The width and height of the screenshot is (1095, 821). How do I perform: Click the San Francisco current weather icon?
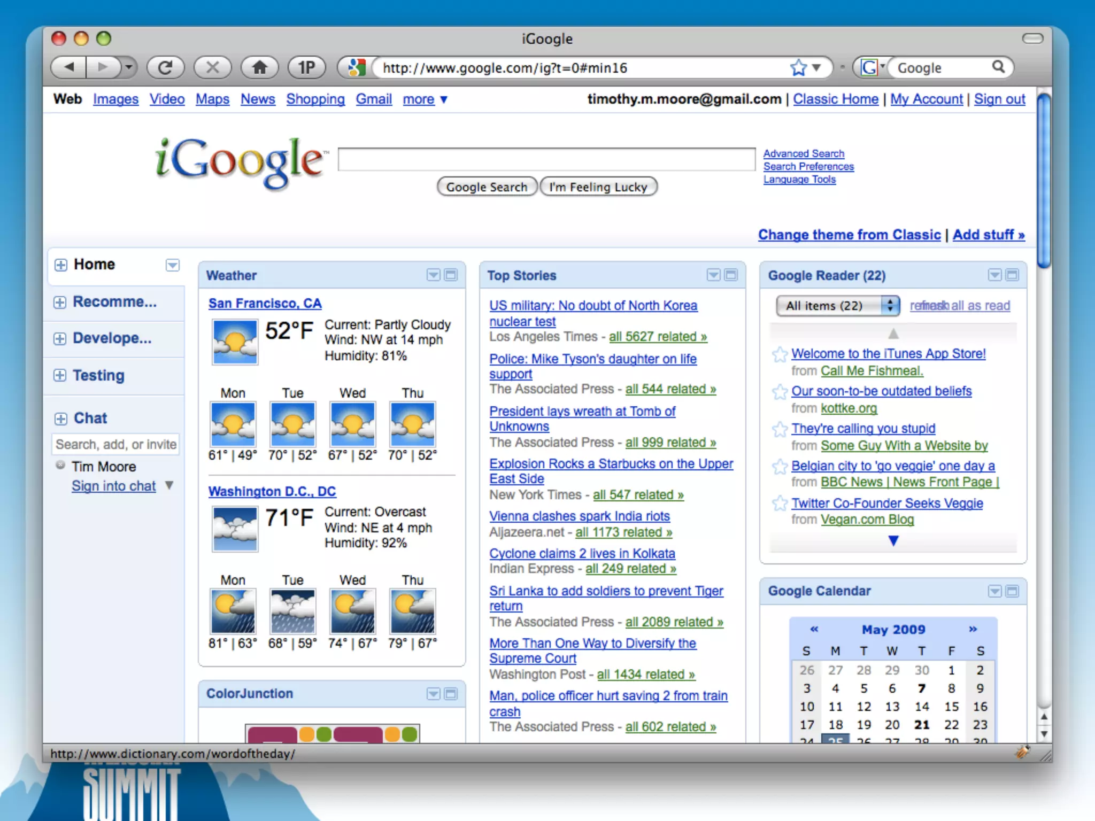click(x=235, y=342)
